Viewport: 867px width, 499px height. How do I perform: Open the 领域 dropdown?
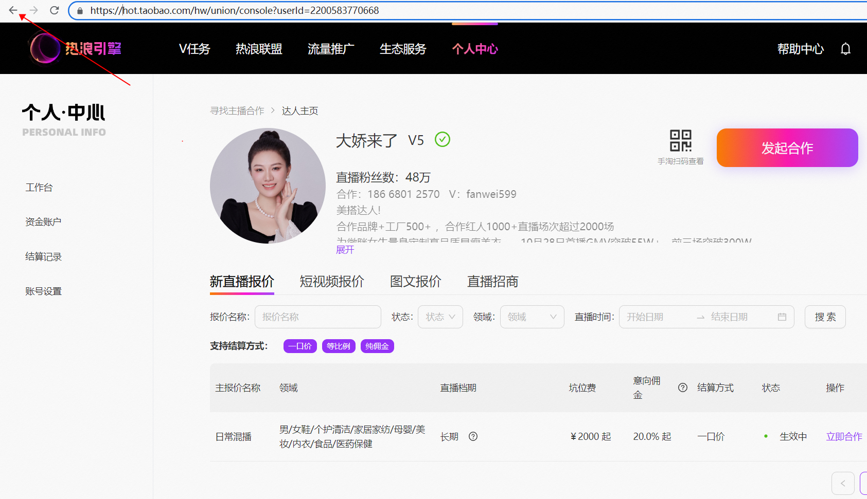532,317
